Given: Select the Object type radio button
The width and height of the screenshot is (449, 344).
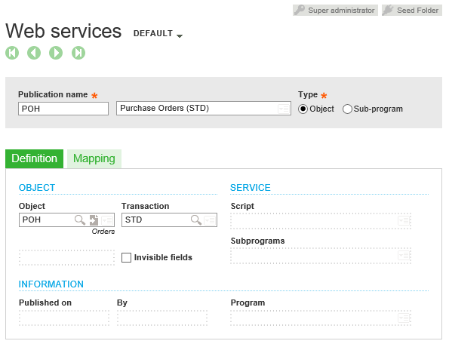Looking at the screenshot, I should point(303,109).
